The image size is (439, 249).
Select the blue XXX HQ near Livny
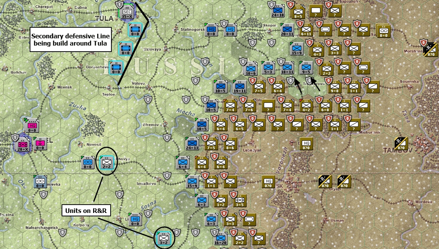135,220
